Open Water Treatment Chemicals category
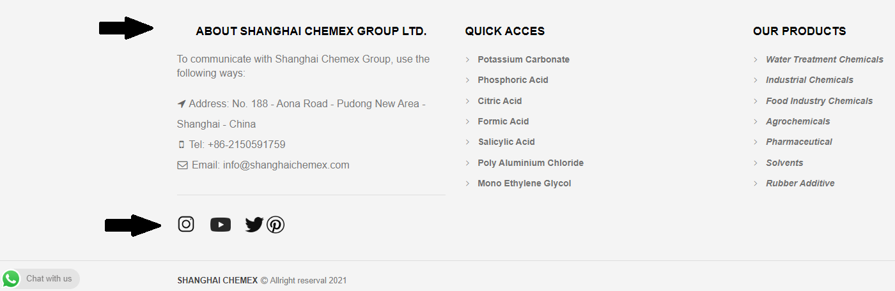The width and height of the screenshot is (895, 291). point(825,59)
